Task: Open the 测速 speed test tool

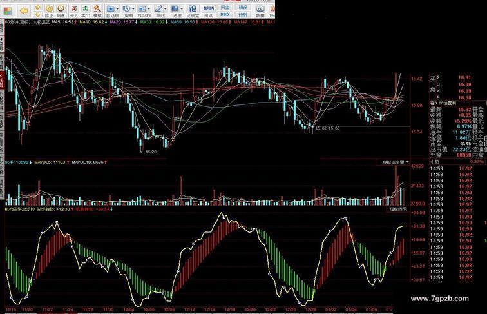Action: pyautogui.click(x=61, y=11)
